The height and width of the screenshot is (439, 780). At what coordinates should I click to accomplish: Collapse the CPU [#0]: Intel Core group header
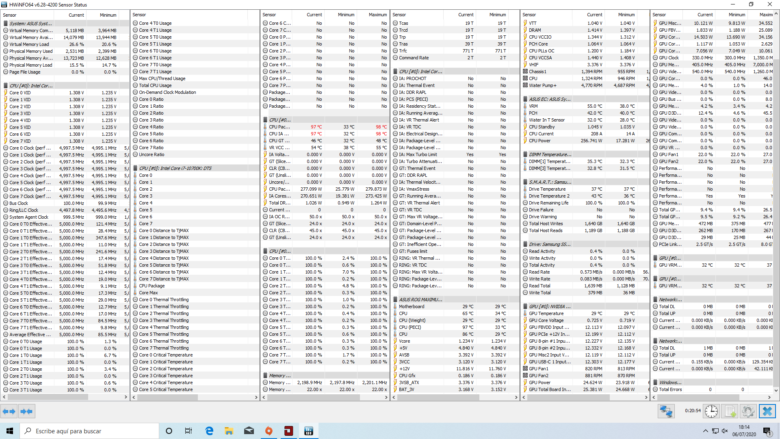click(31, 86)
